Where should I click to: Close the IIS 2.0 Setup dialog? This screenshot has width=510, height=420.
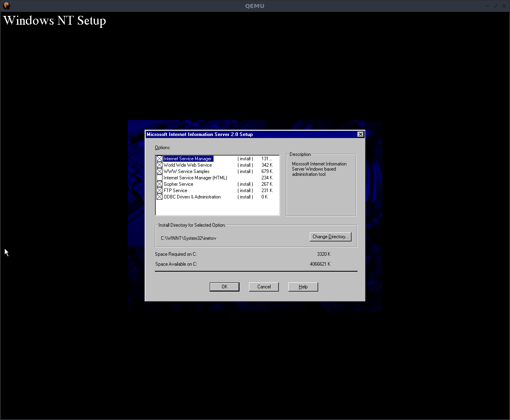pos(360,134)
